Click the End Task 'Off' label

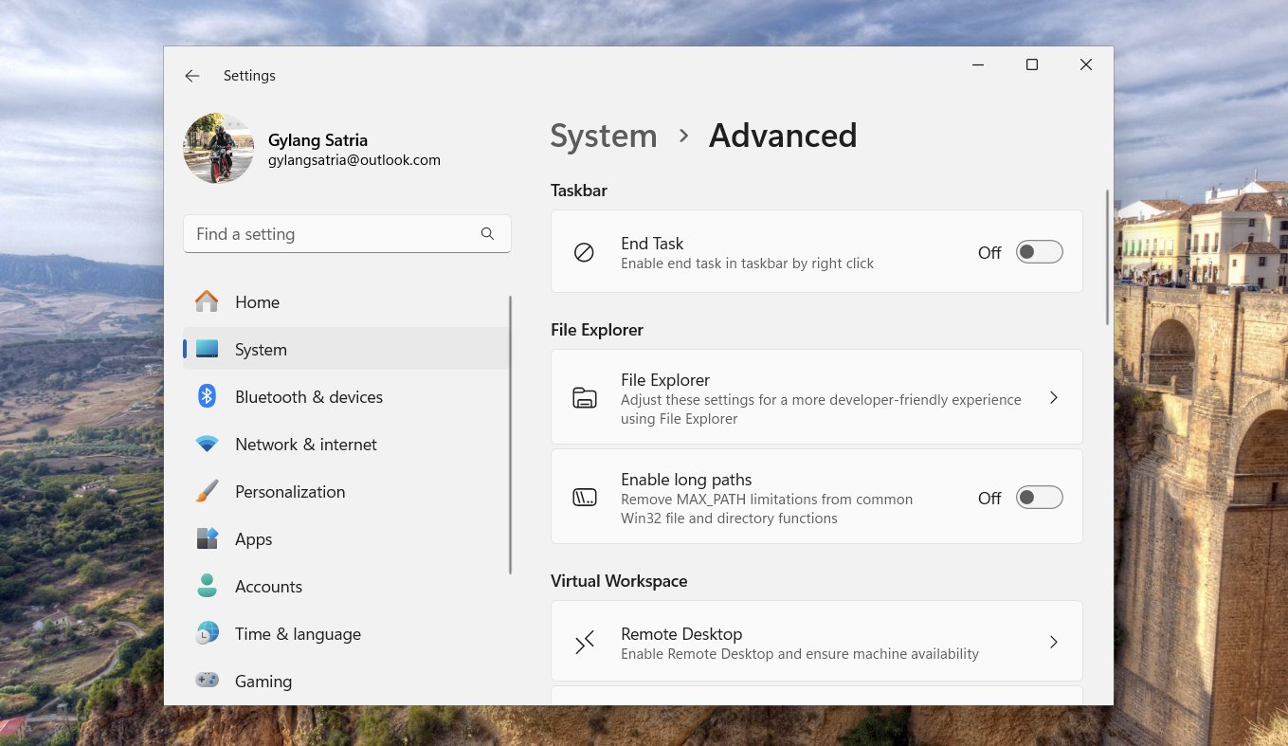989,253
